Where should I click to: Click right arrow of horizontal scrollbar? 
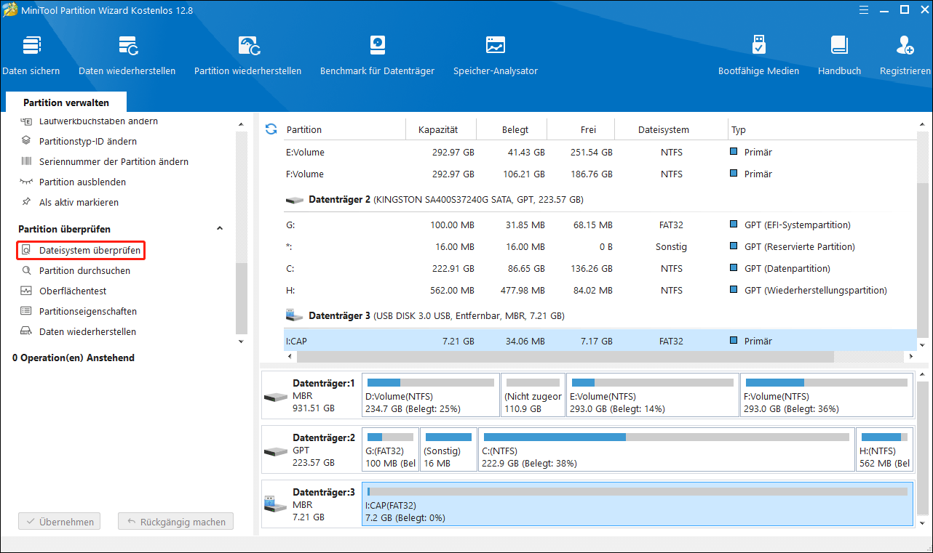(x=913, y=357)
